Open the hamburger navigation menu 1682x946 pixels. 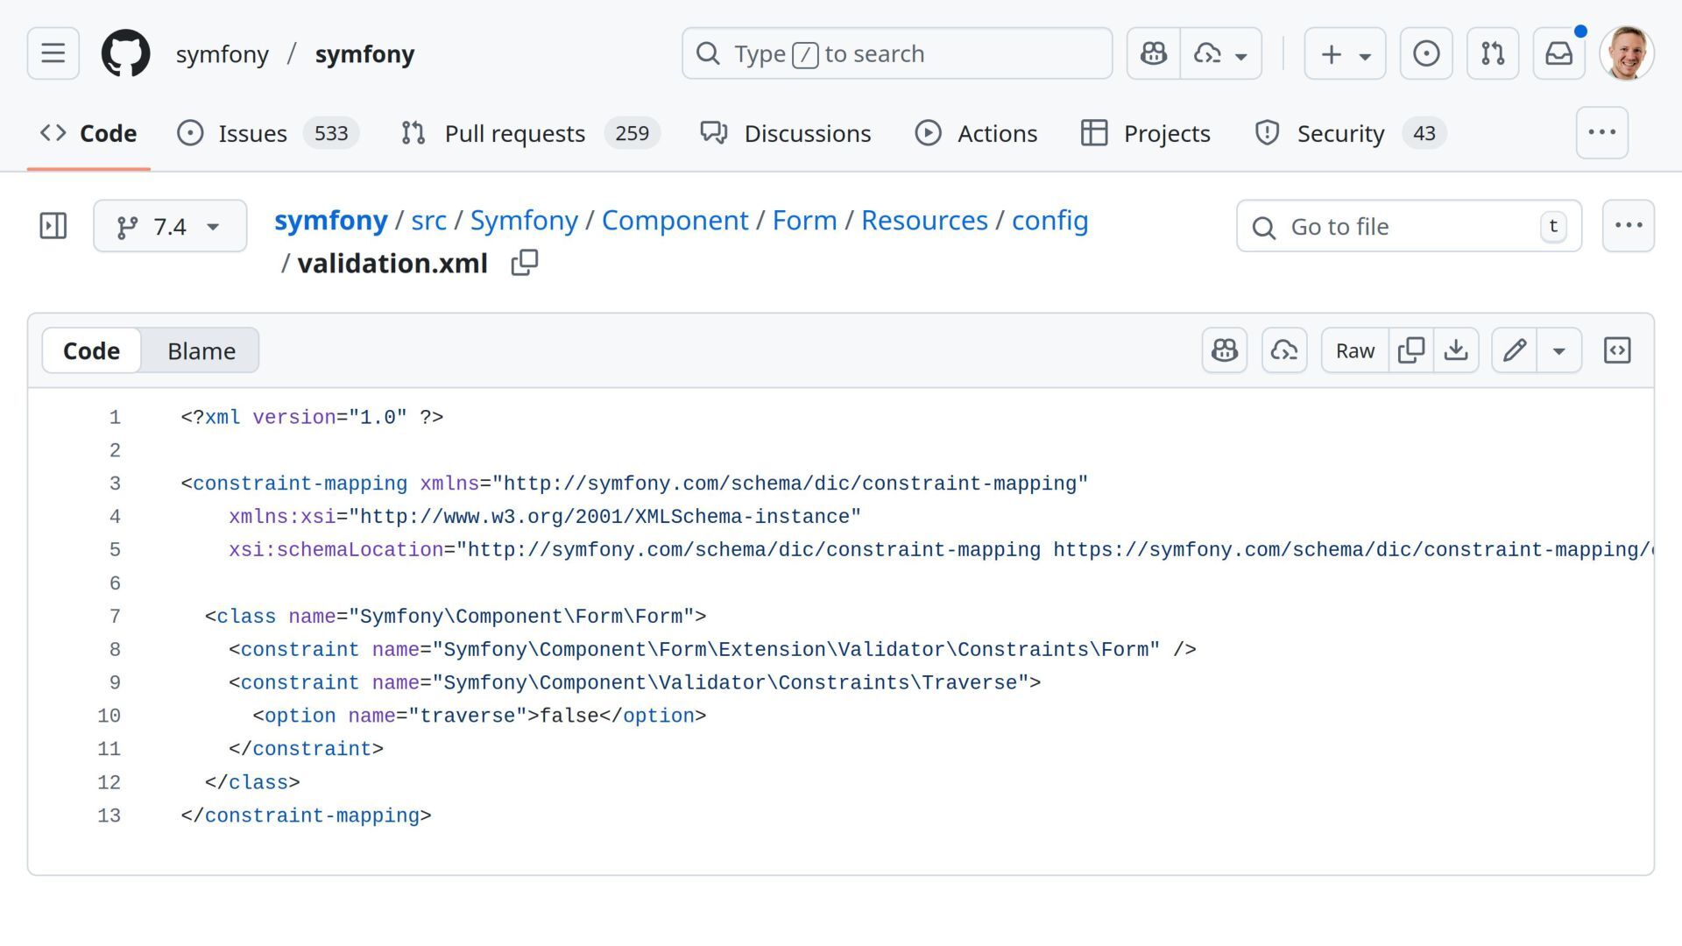53,53
